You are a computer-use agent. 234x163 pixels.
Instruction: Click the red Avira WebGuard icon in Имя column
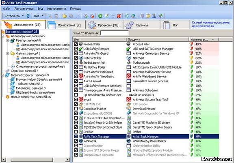tap(81, 76)
